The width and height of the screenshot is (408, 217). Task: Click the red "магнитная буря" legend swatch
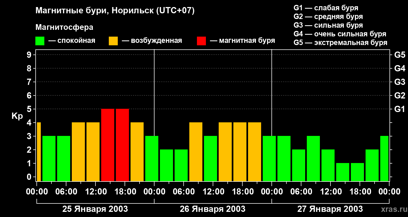tap(201, 41)
